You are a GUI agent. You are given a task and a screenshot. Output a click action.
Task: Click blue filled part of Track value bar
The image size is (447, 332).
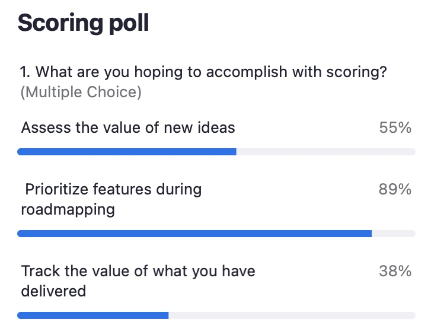[93, 315]
